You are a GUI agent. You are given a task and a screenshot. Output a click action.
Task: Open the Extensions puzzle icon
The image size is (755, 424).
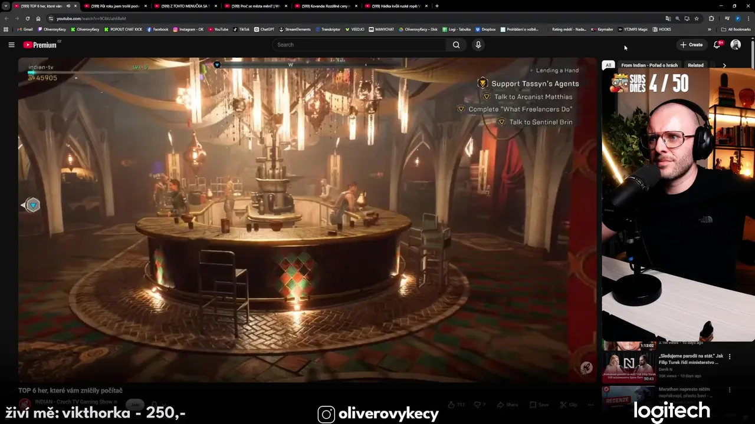point(711,18)
